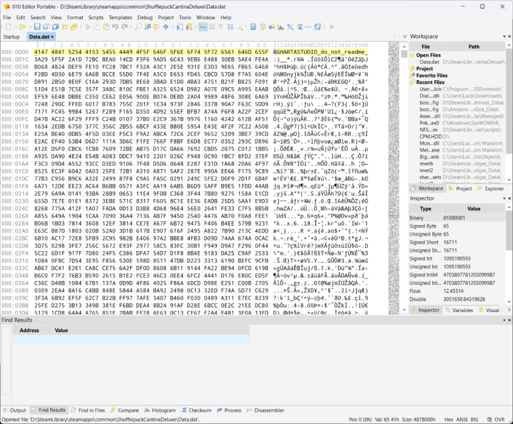Screen dimensions: 513x424
Task: Click the Undo toolbar icon
Action: [x=115, y=27]
